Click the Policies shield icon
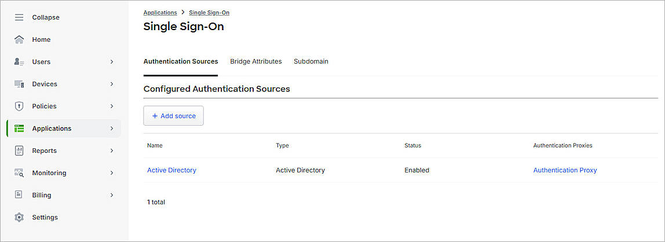 point(19,107)
